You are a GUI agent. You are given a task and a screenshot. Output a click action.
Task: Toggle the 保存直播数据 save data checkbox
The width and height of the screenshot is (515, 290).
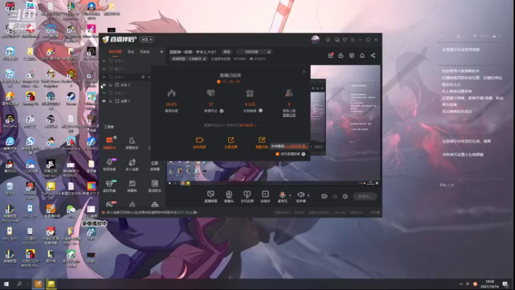[x=277, y=154]
